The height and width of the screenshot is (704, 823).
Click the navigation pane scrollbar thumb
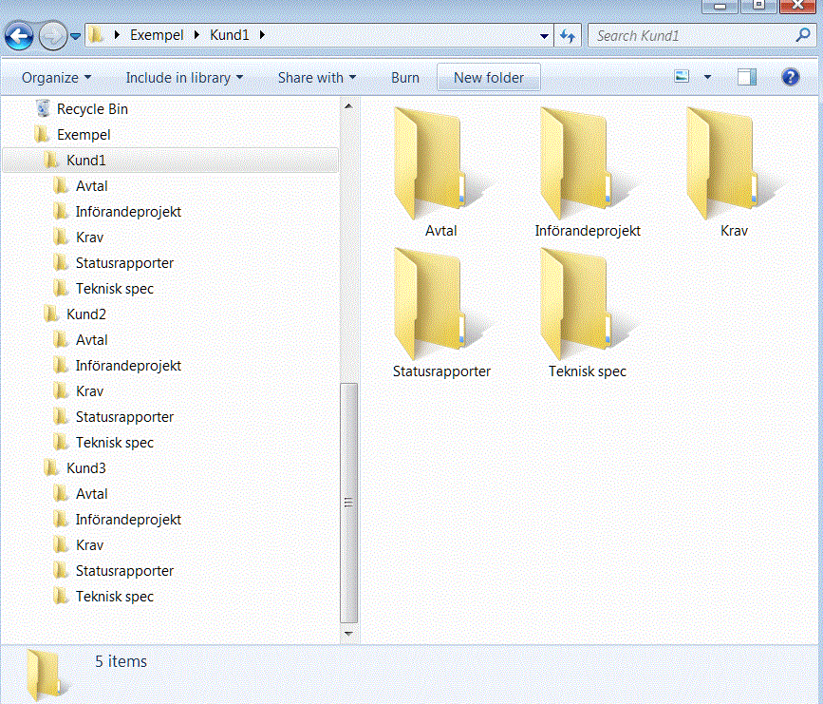pyautogui.click(x=348, y=503)
